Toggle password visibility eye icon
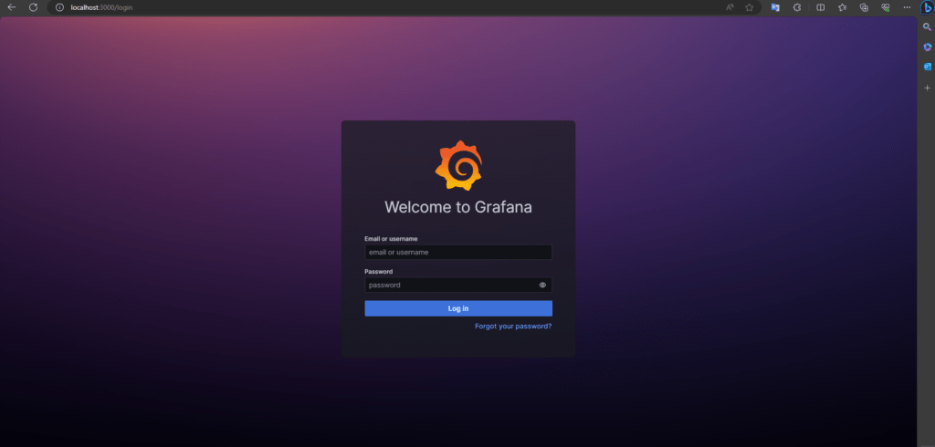Screen dimensions: 935x447 542,285
